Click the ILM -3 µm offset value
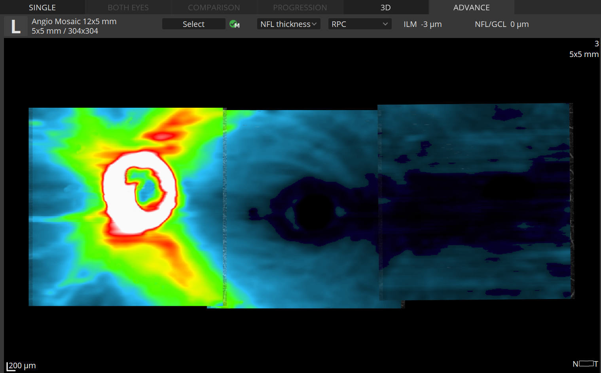This screenshot has width=601, height=373. 431,24
